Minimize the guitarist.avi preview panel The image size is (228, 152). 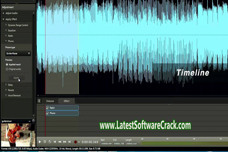(x=29, y=121)
